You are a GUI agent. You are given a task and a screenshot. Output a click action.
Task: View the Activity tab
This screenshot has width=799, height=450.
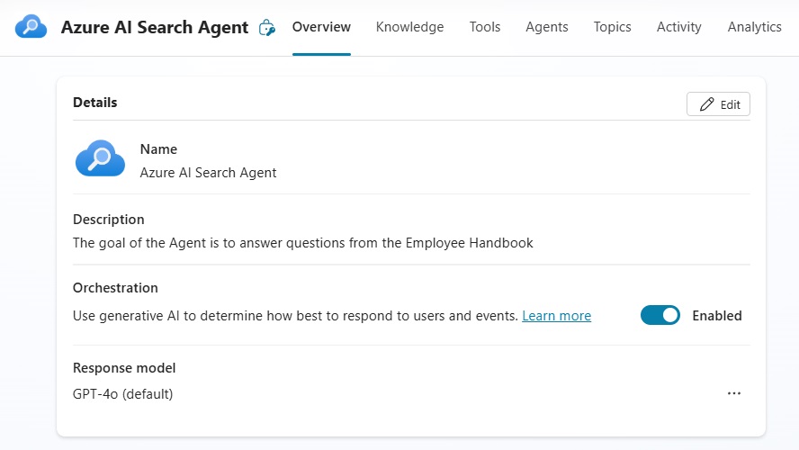678,27
